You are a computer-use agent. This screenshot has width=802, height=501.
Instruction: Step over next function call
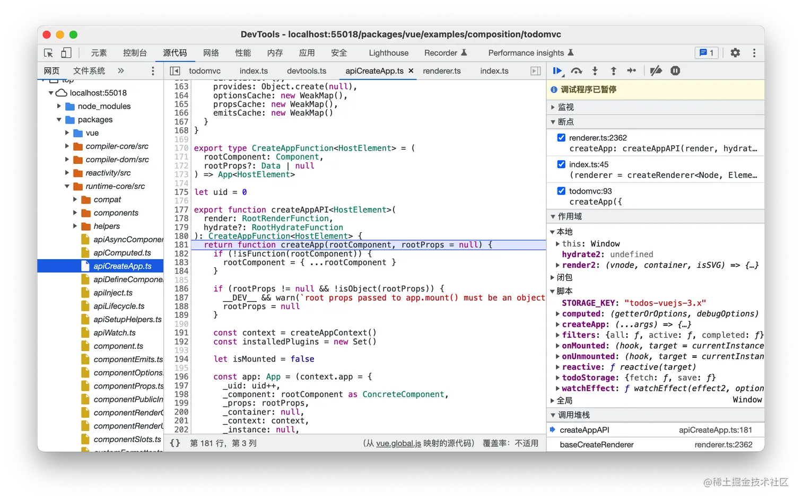(577, 71)
